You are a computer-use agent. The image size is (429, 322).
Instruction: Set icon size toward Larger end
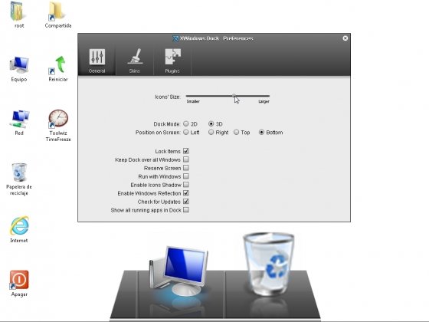[264, 101]
